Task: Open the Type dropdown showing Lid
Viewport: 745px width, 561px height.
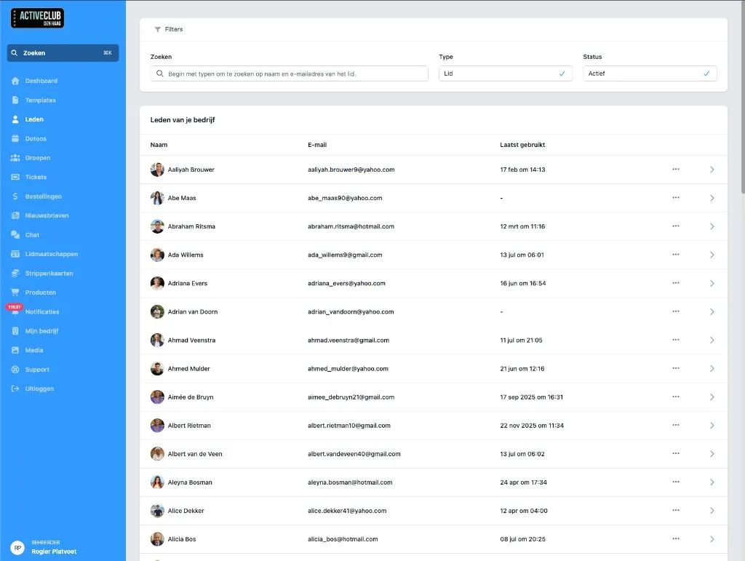Action: [x=505, y=73]
